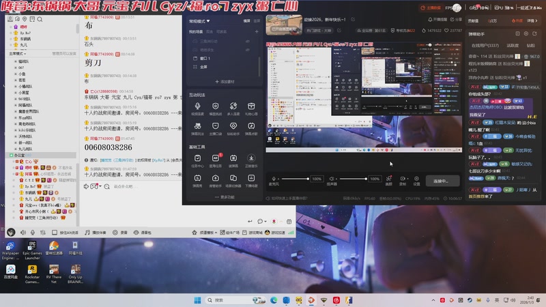Open 详情 link in contribution bar
This screenshot has height=307, width=546.
pos(532,21)
